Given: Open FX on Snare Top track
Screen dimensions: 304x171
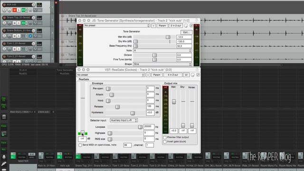Looking at the screenshot, I should 23,23.
